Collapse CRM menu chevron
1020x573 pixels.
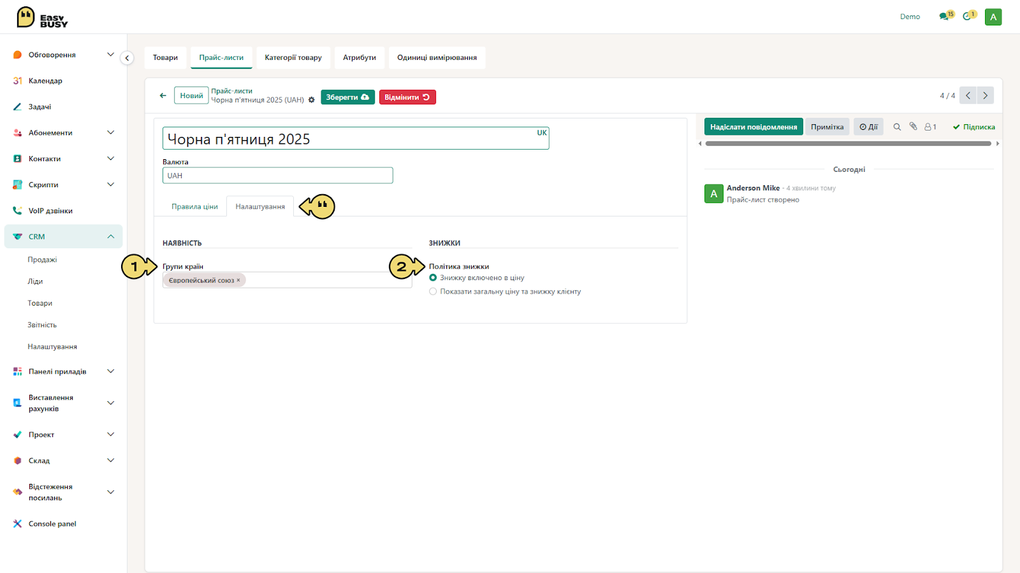pos(110,236)
